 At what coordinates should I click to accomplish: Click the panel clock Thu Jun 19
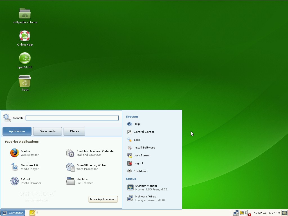[x=266, y=213]
